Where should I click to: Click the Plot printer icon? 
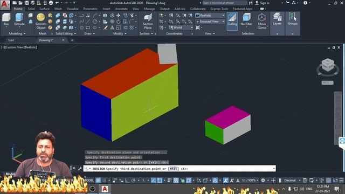51,3
